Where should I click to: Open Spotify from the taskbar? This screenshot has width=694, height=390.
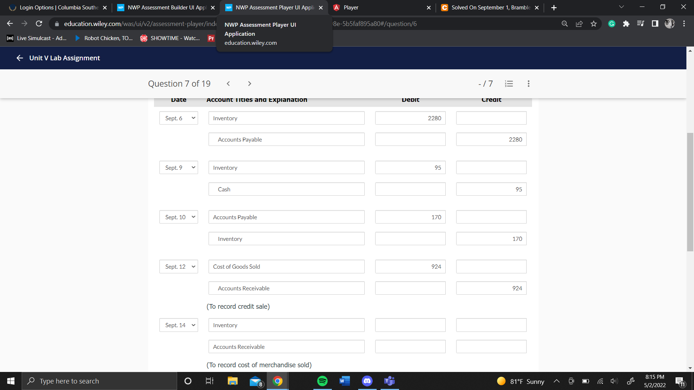(322, 381)
